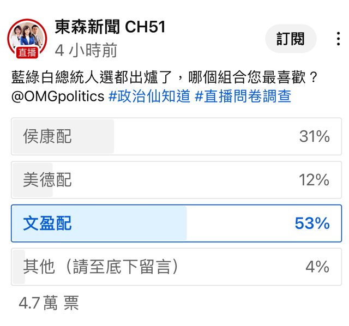The height and width of the screenshot is (326, 349).
Task: Click the 4 小時前 timestamp
Action: (x=86, y=50)
